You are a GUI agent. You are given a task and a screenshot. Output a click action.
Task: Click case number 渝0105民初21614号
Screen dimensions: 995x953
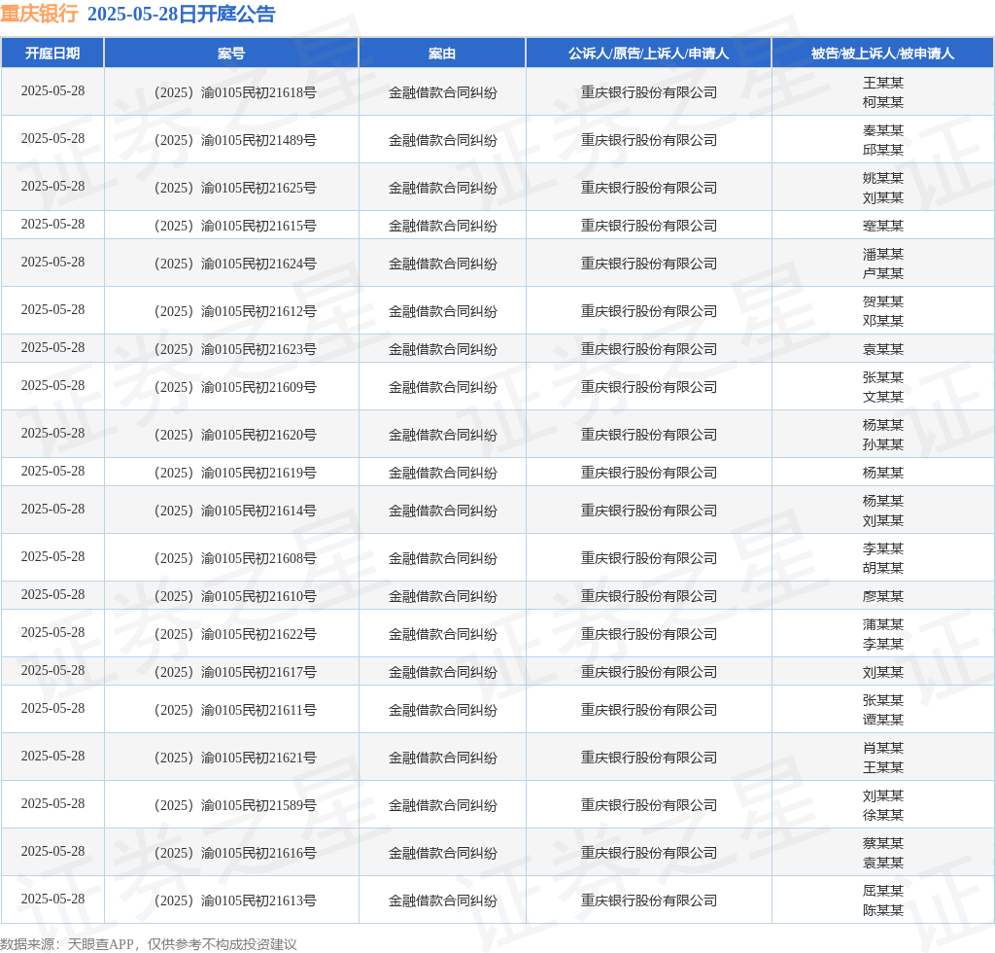[235, 512]
